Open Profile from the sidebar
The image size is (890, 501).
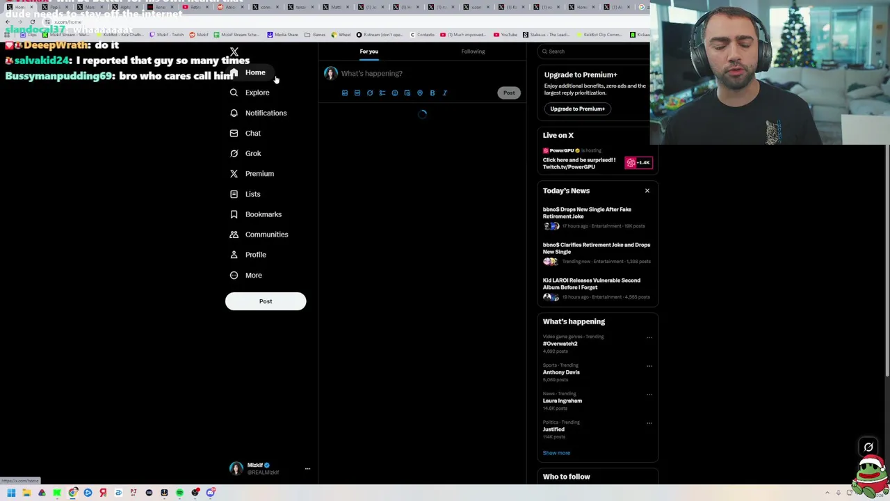[x=248, y=255]
